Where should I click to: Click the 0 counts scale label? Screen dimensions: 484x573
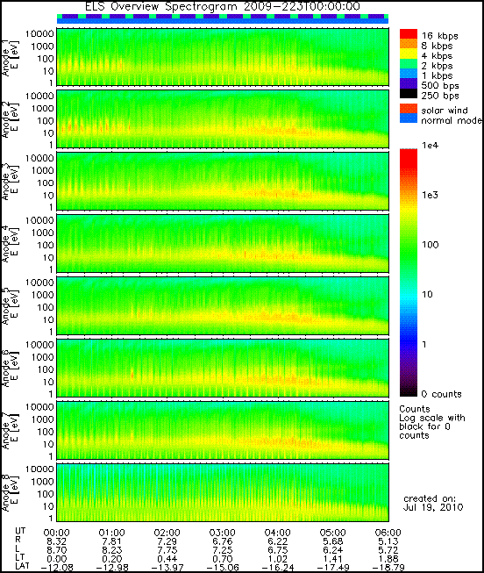(441, 394)
